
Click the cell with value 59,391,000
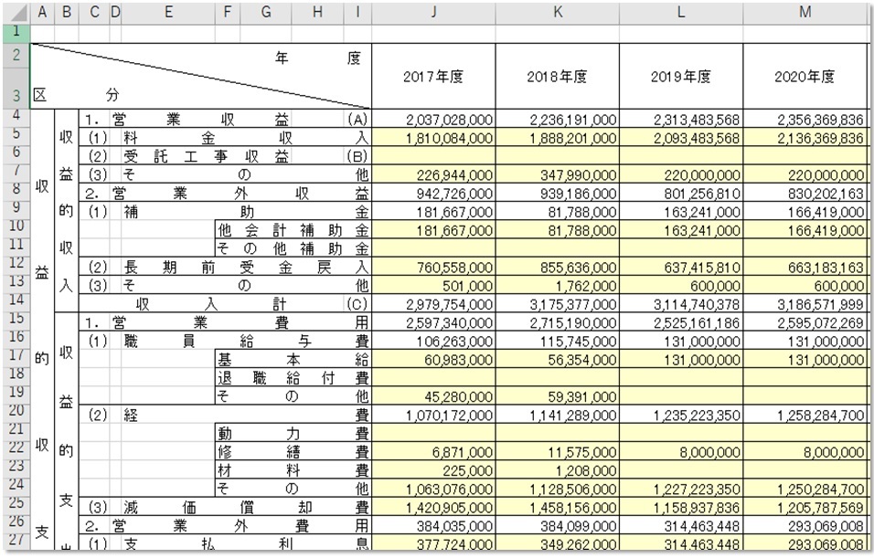tap(558, 396)
